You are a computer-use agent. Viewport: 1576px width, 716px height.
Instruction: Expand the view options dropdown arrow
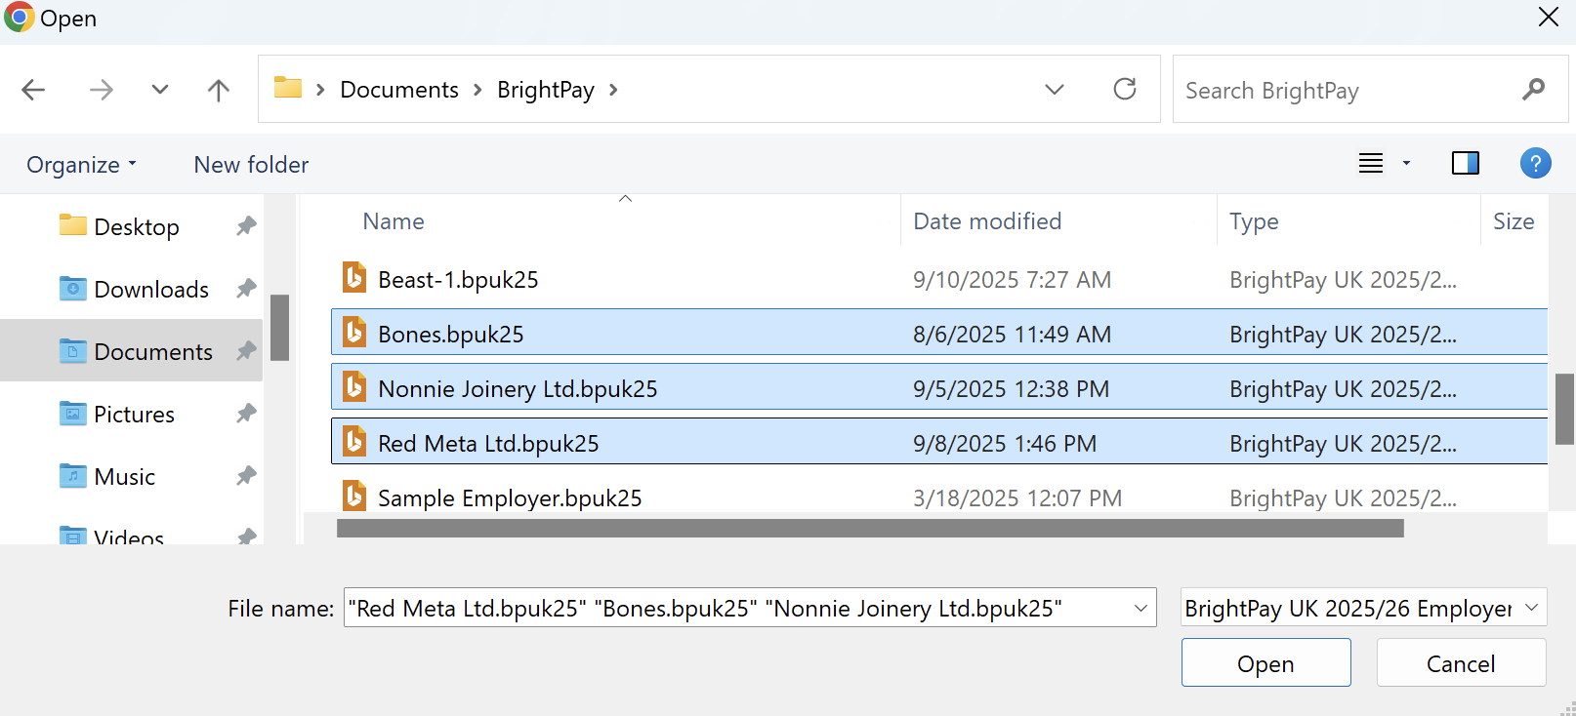[1406, 163]
